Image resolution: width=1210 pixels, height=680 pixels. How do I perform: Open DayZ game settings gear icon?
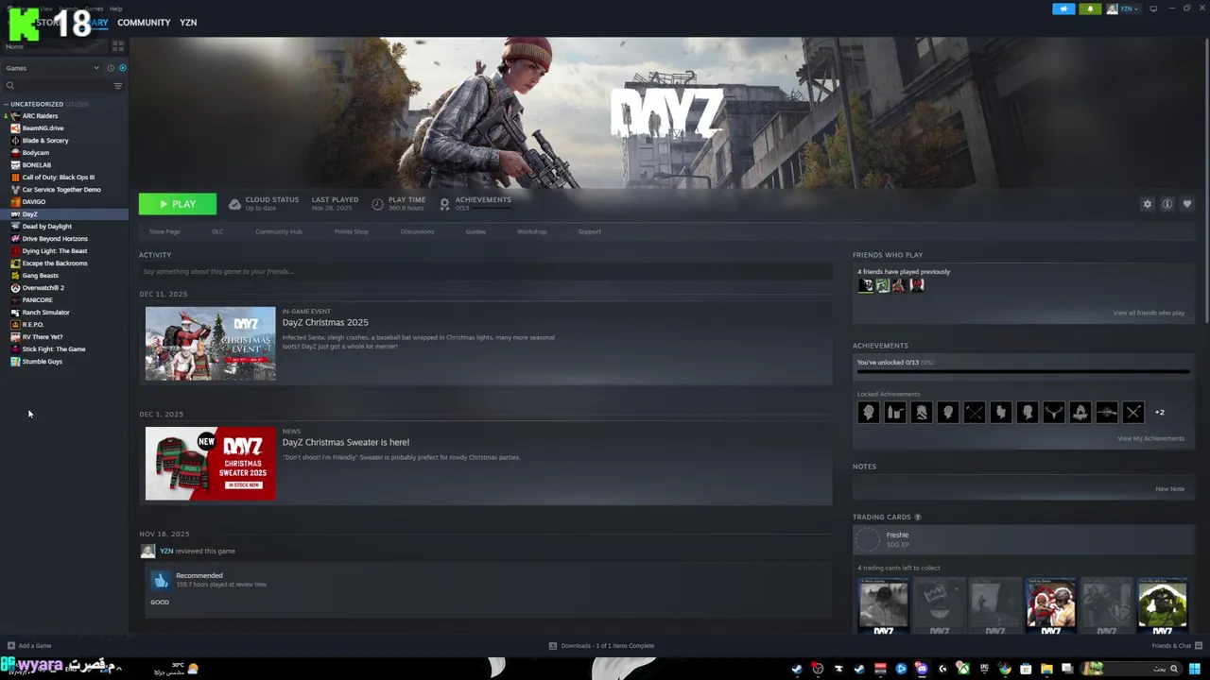click(1148, 204)
